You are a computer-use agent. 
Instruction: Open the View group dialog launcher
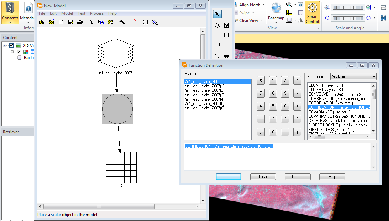click(318, 28)
